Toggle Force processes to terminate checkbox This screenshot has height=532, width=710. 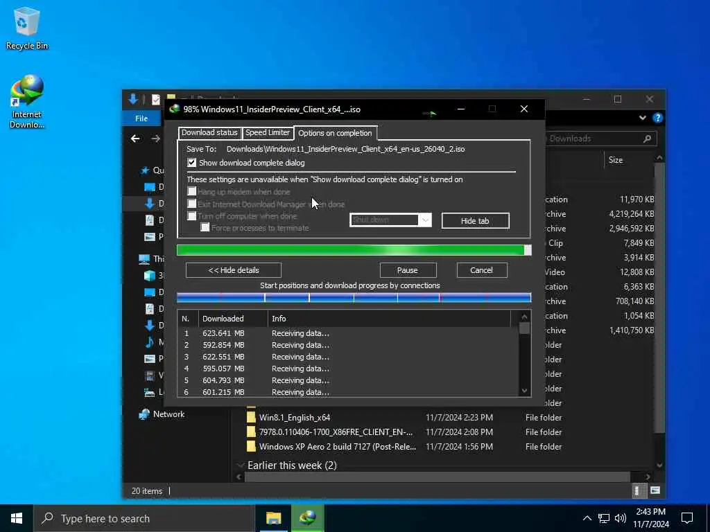coord(205,227)
